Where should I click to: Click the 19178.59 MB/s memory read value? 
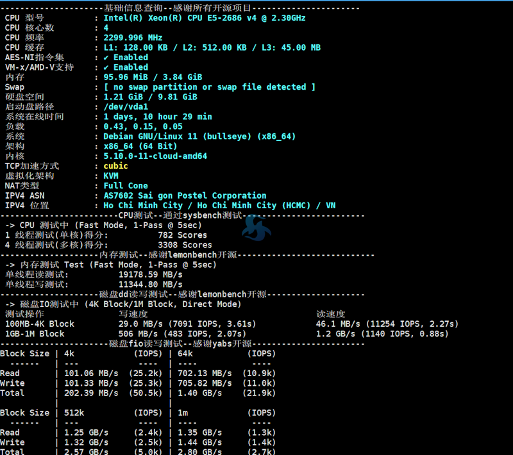point(150,274)
